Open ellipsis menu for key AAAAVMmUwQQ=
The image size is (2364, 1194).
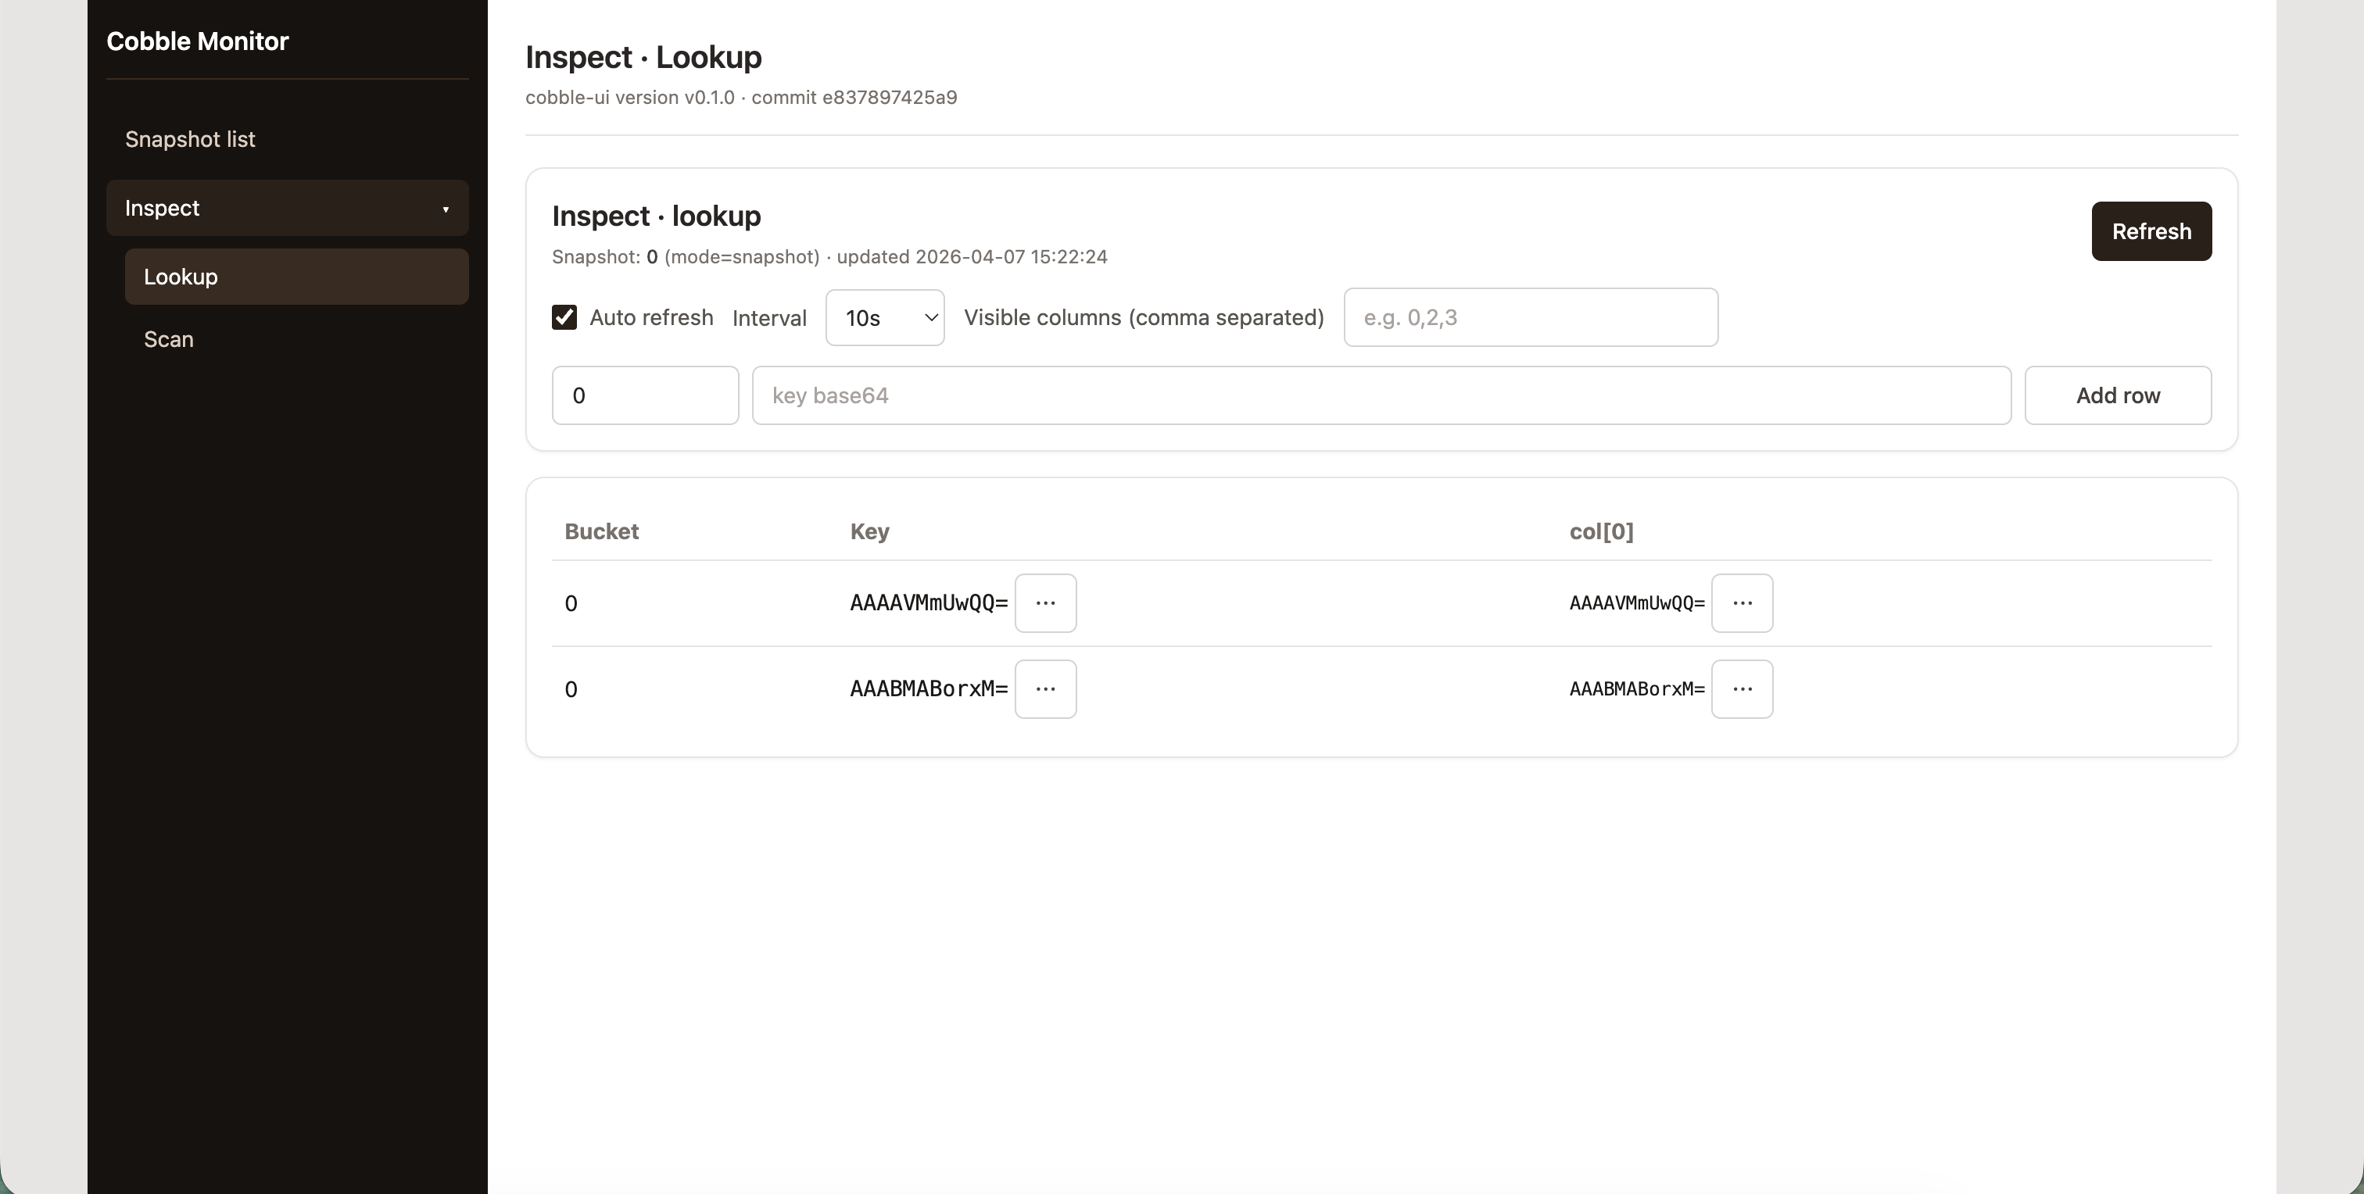coord(1045,603)
